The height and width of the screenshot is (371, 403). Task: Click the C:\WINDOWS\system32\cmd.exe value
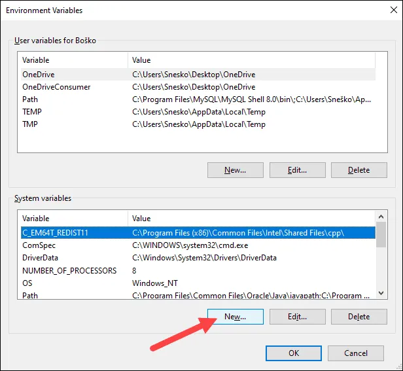click(190, 245)
